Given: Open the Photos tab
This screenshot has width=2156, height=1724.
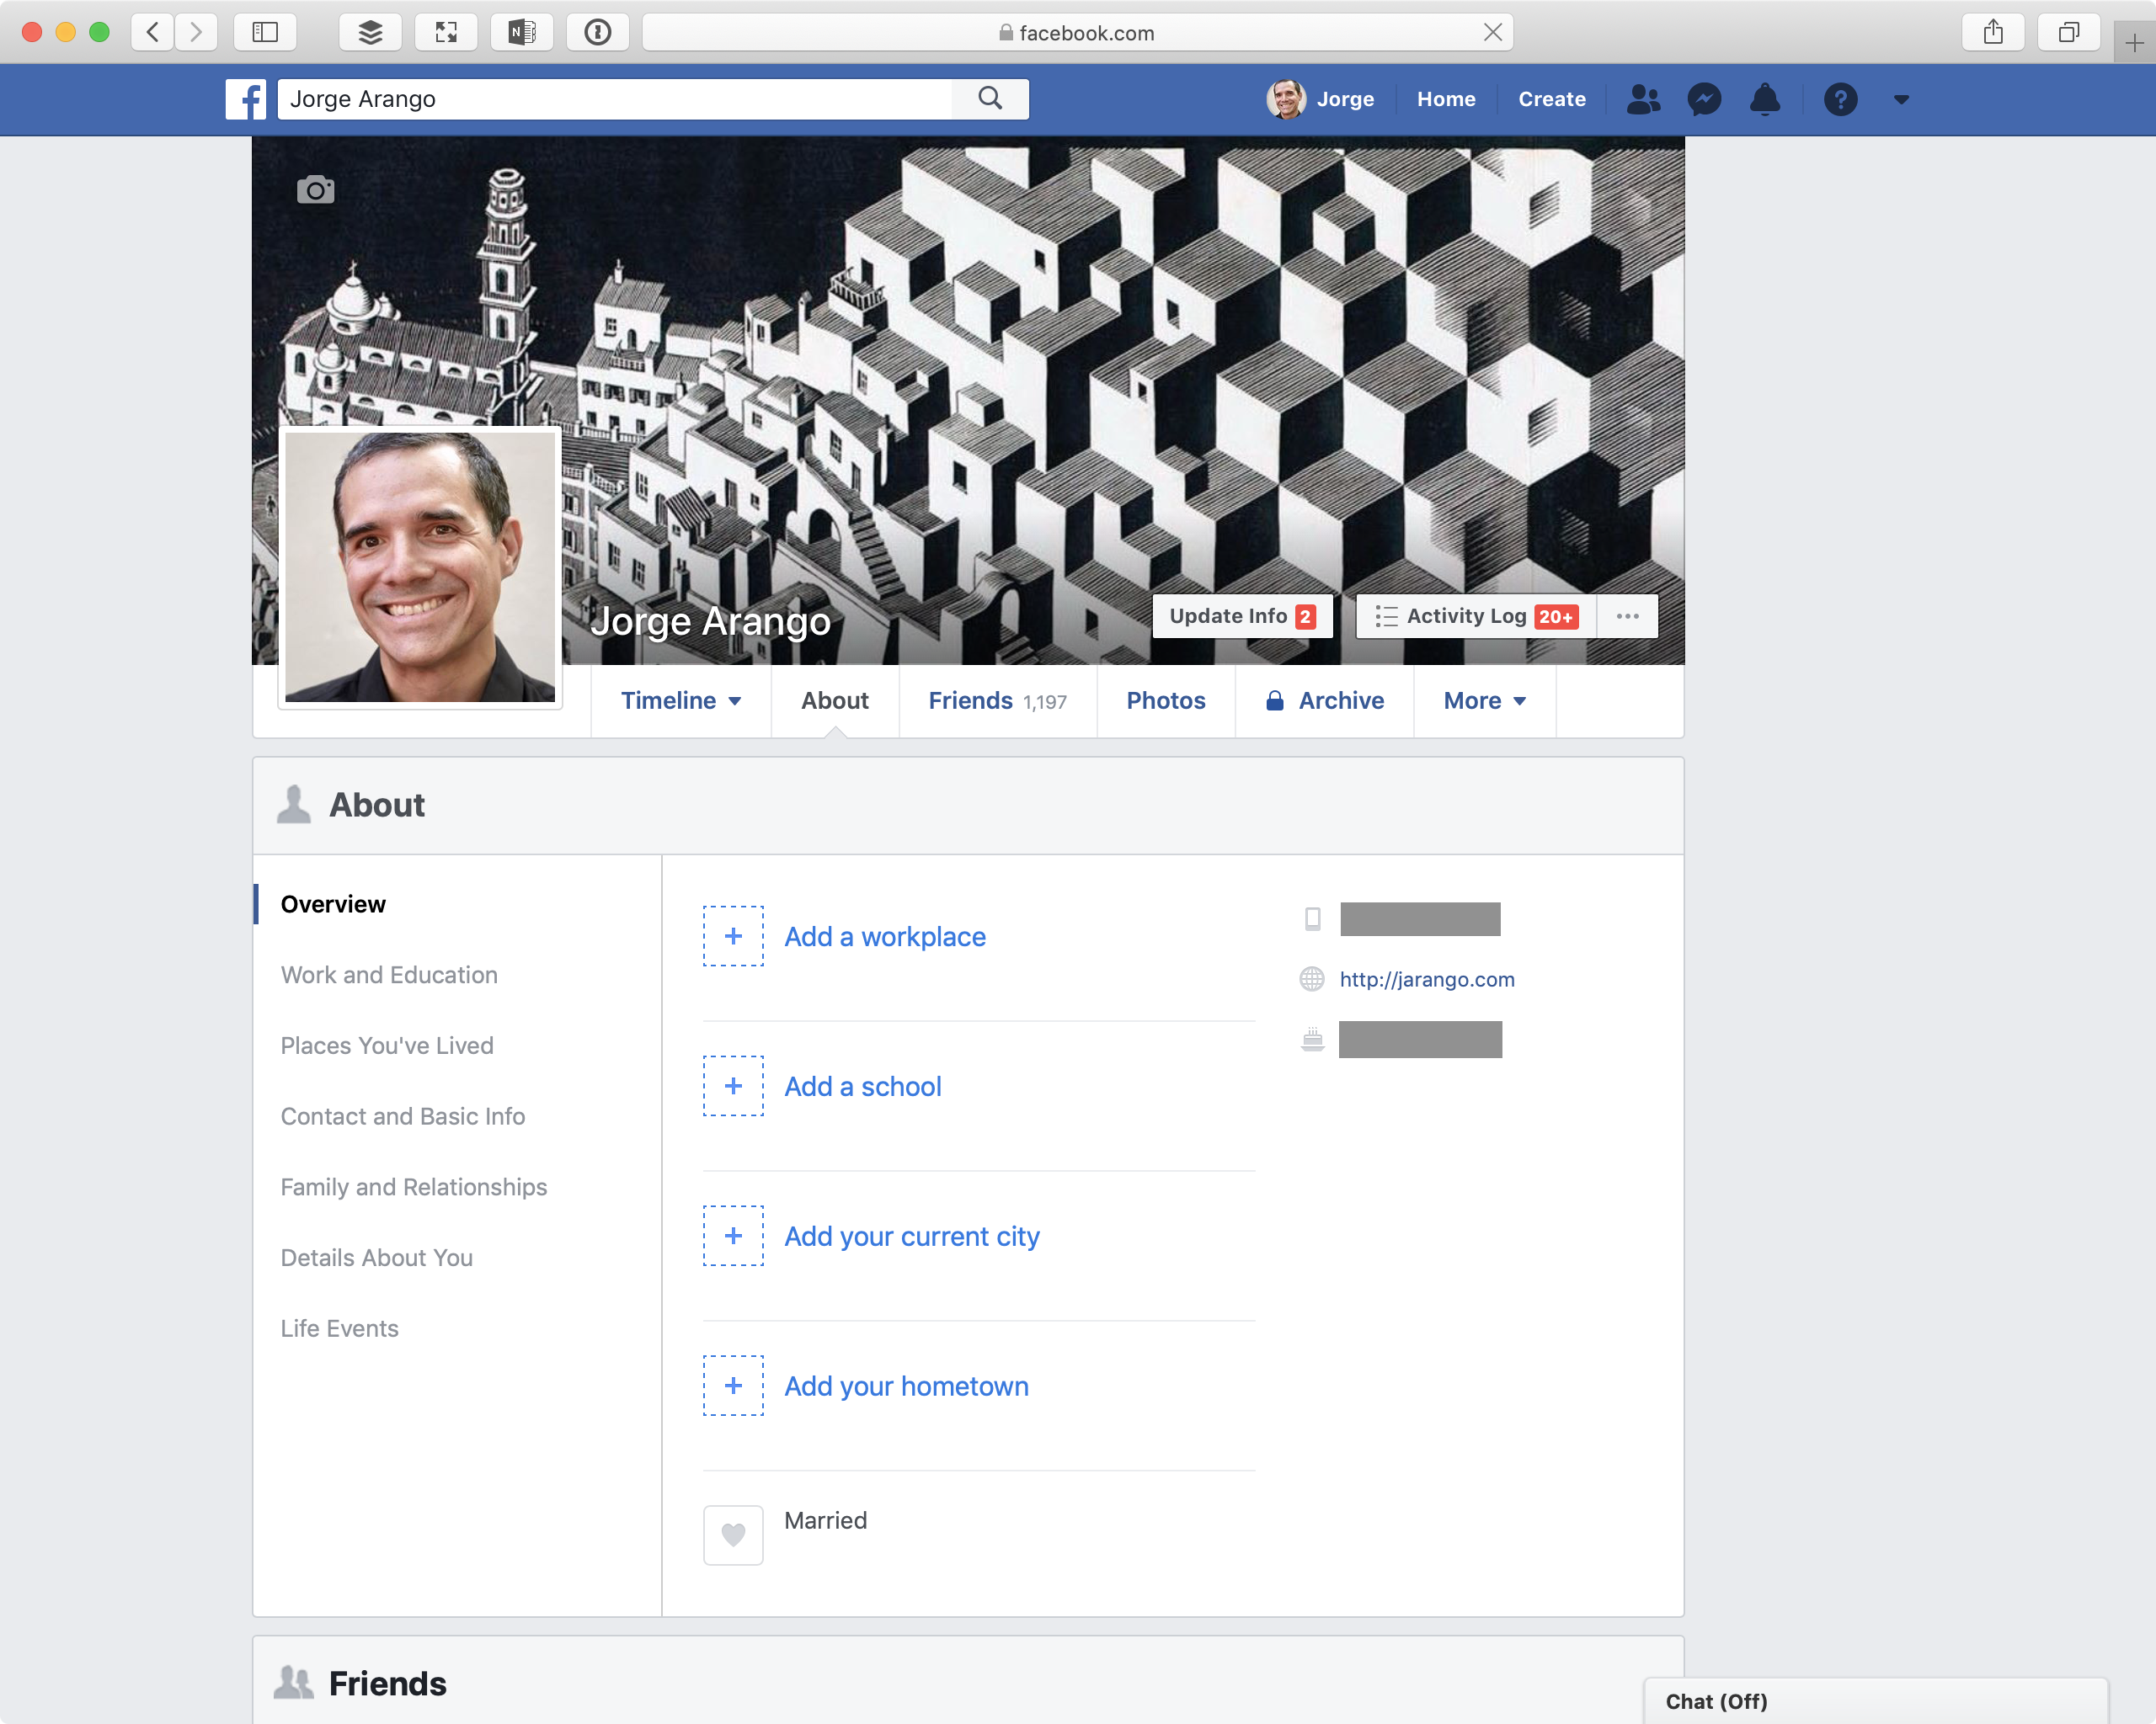Looking at the screenshot, I should click(x=1166, y=700).
